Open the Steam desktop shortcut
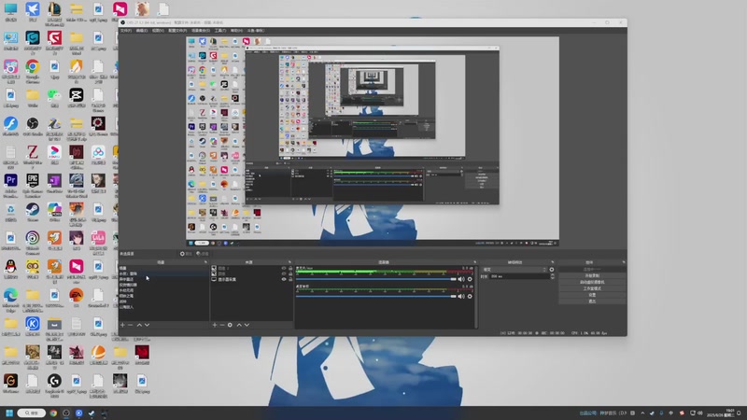The width and height of the screenshot is (747, 420). [33, 213]
